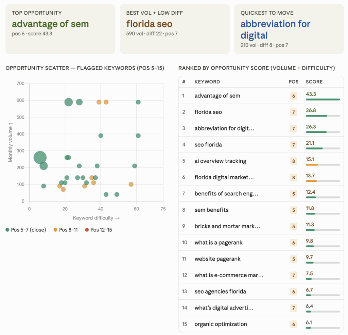Select the 'seo agencies florida' row
This screenshot has width=348, height=335.
click(261, 291)
